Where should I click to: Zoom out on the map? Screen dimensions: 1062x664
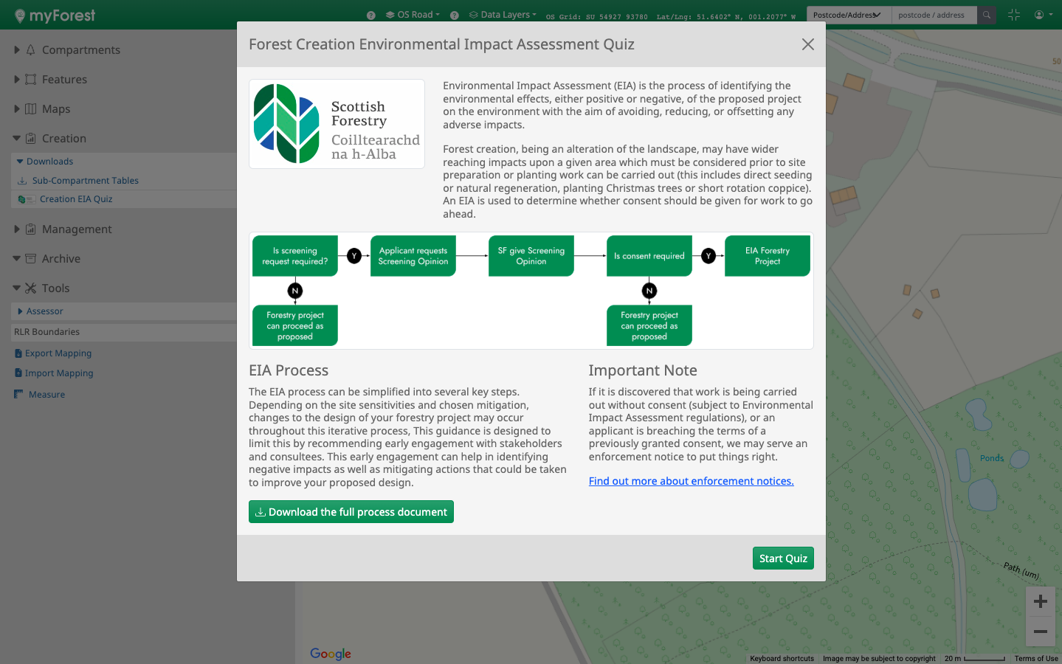point(1040,632)
